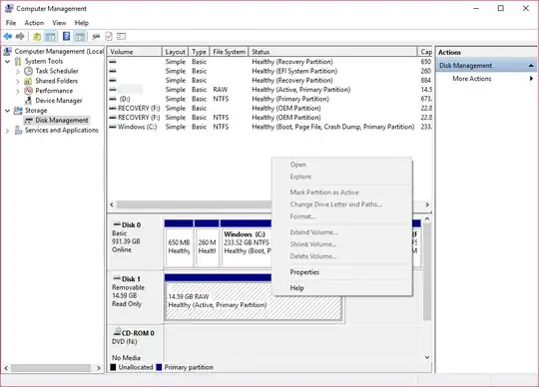Image resolution: width=539 pixels, height=387 pixels.
Task: Click the Disk 1 removable drive icon
Action: click(117, 278)
